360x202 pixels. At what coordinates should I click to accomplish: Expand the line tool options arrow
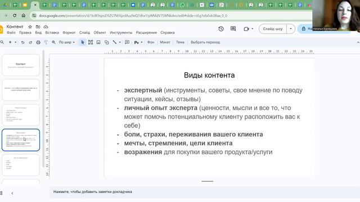(120, 43)
